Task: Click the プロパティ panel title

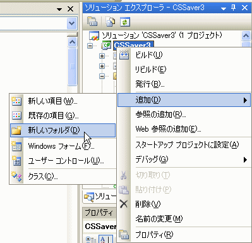Action: (99, 213)
